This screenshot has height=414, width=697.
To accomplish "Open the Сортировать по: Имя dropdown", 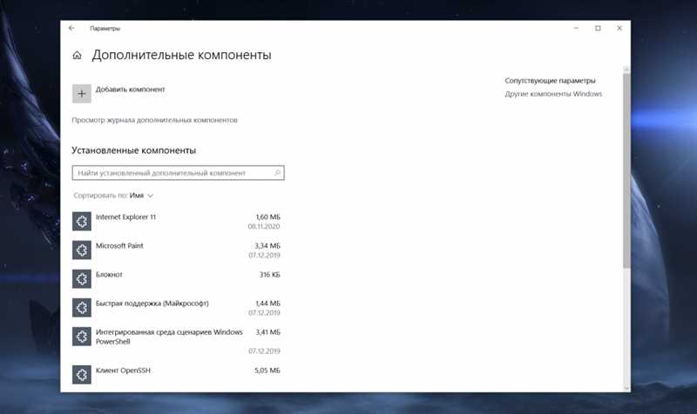I will coord(113,195).
